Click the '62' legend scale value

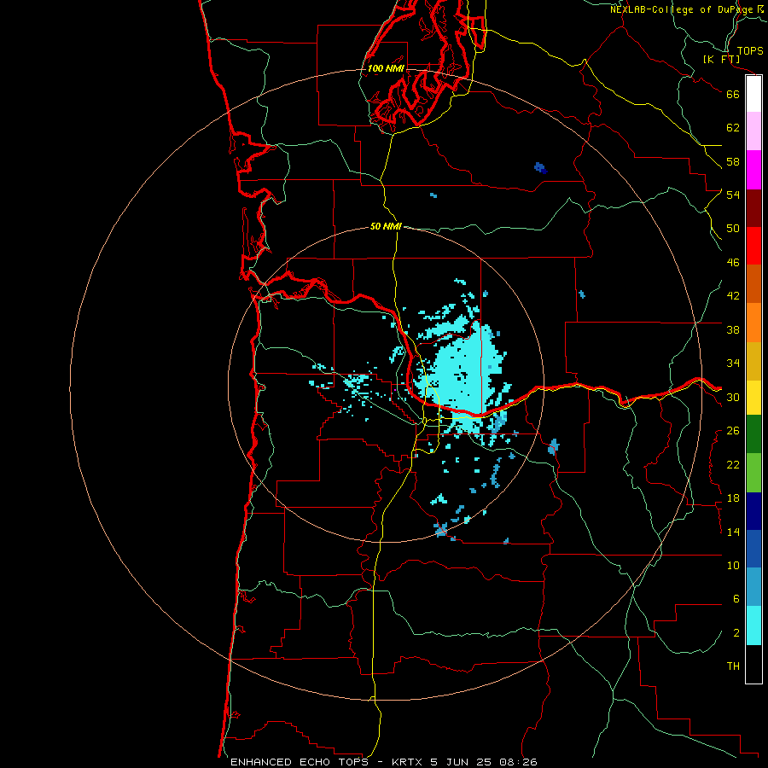(x=733, y=128)
